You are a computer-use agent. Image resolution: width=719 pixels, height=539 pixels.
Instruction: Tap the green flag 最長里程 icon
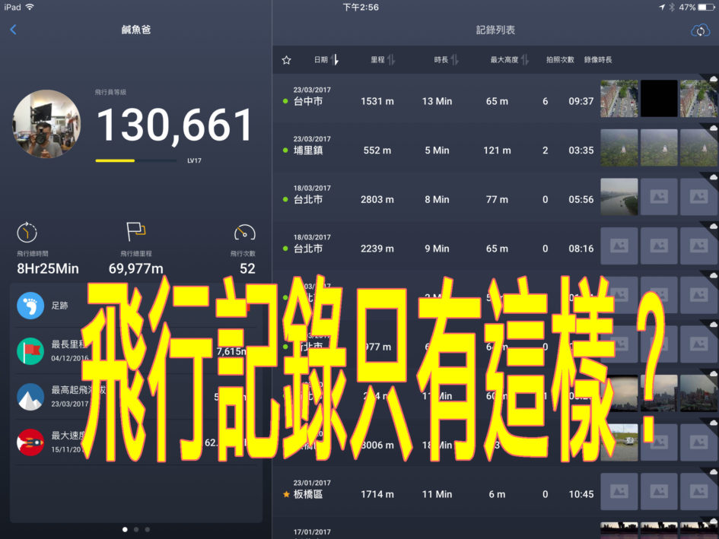coord(30,351)
